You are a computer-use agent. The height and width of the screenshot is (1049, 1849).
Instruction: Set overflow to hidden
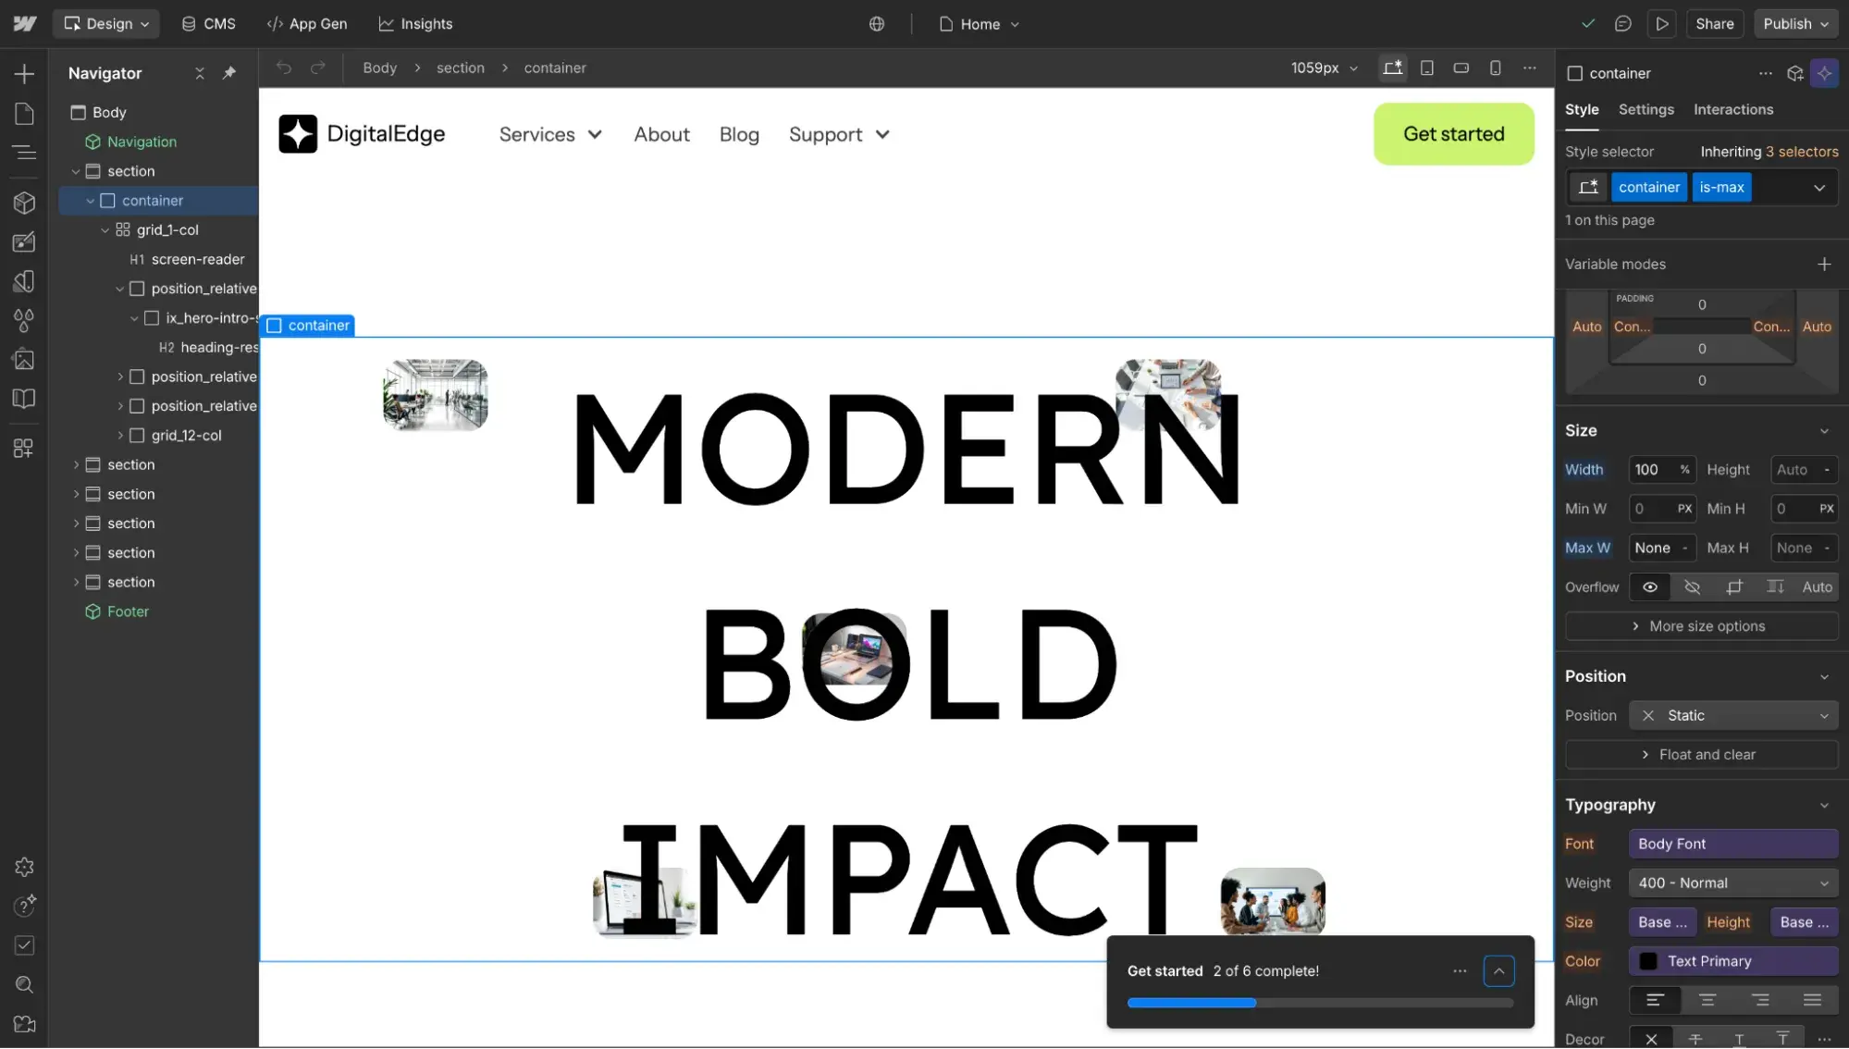pyautogui.click(x=1693, y=586)
